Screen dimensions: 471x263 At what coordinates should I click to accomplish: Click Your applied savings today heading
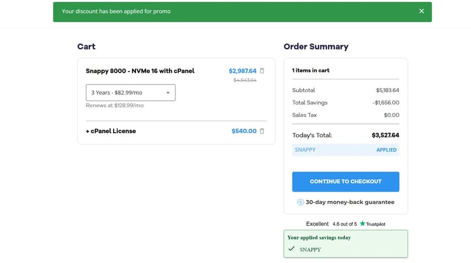319,238
